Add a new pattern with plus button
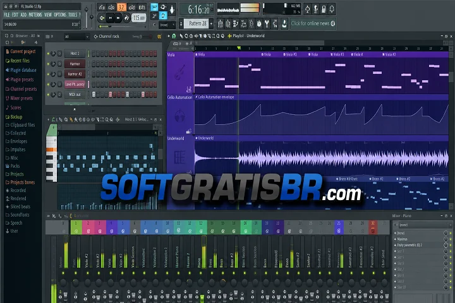The width and height of the screenshot is (455, 303). pyautogui.click(x=211, y=24)
